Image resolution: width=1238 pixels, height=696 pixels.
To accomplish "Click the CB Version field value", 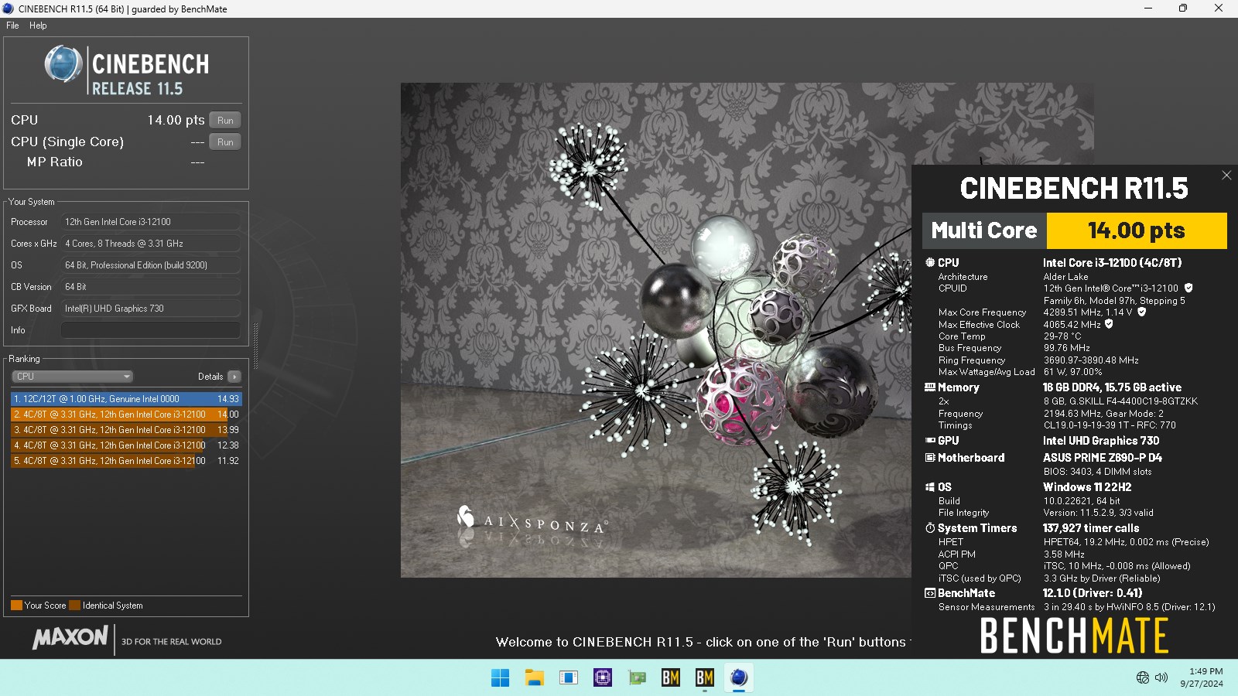I will (x=150, y=287).
